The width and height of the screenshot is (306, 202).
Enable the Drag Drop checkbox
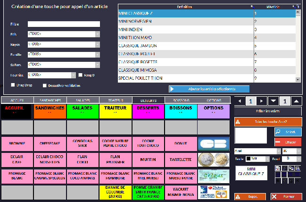pos(13,85)
